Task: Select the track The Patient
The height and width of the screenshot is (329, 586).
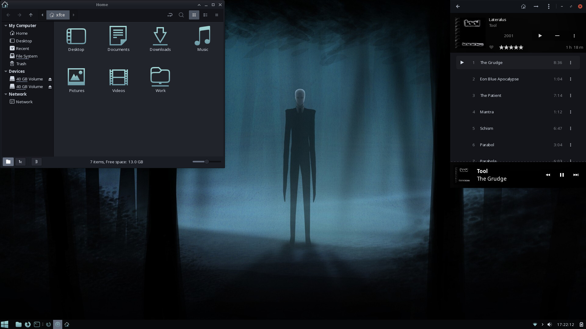Action: pos(518,95)
